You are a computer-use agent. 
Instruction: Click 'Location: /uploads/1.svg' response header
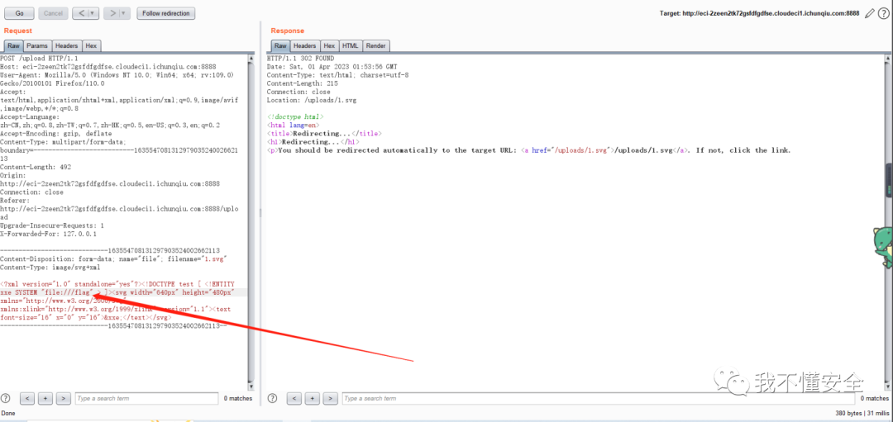312,100
